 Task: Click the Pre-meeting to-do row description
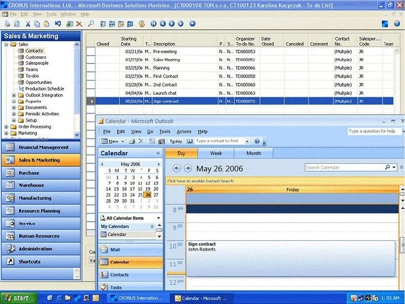click(165, 52)
